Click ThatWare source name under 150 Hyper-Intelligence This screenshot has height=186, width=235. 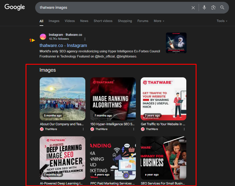(102, 129)
